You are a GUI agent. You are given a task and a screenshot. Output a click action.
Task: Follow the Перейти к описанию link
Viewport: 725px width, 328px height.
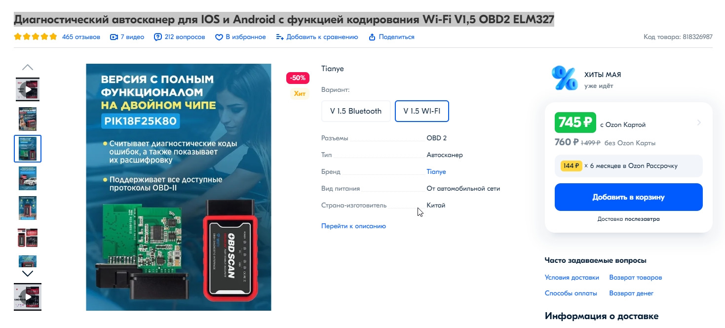pyautogui.click(x=353, y=226)
